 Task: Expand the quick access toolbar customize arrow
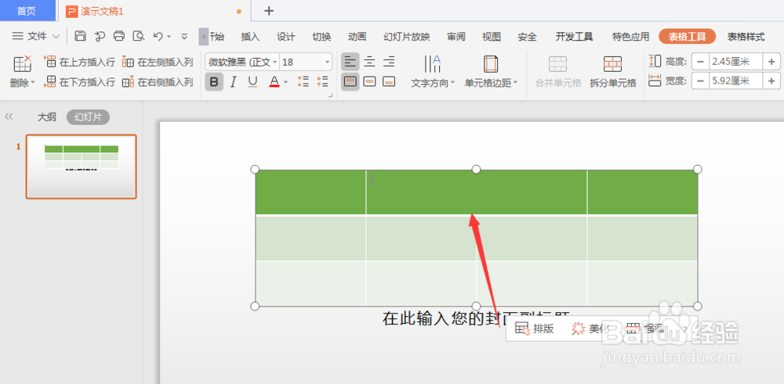click(x=184, y=37)
